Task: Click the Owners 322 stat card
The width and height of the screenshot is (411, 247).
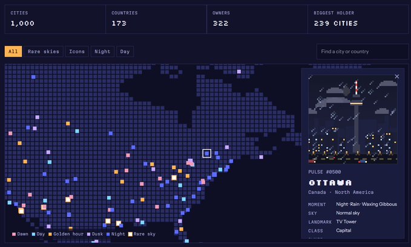Action: (x=257, y=19)
